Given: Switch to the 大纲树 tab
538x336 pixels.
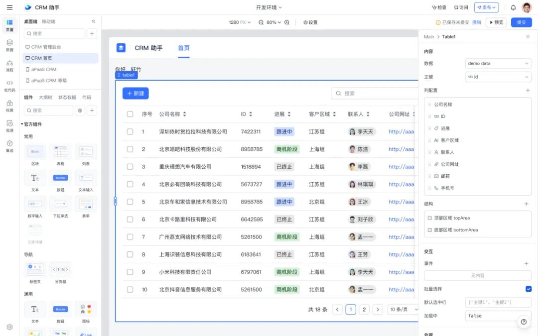Looking at the screenshot, I should (45, 98).
